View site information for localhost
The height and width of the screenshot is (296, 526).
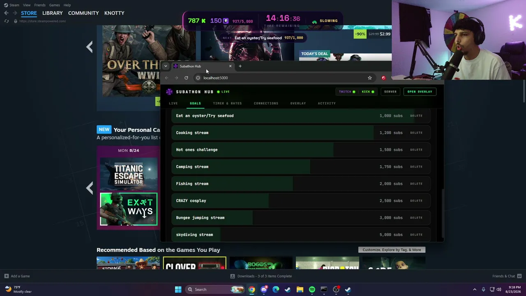198,78
